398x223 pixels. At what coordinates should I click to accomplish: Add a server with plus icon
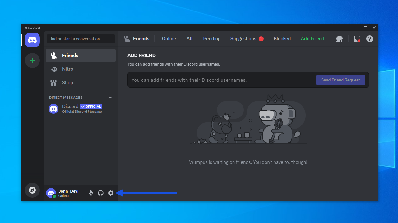click(x=32, y=60)
